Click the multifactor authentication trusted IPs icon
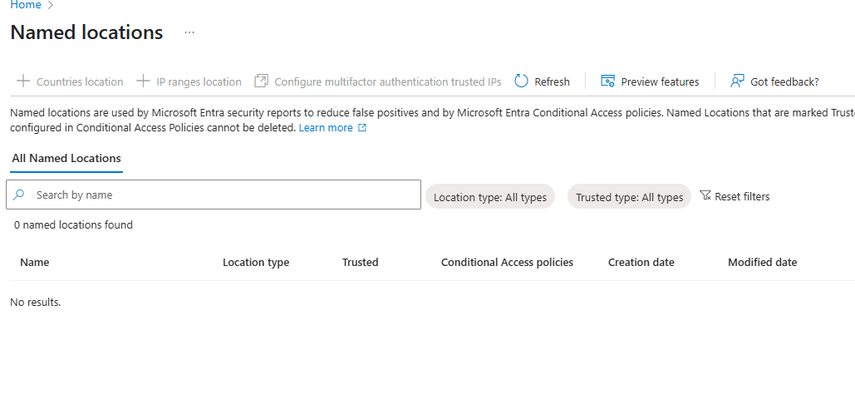The width and height of the screenshot is (855, 409). coord(261,81)
